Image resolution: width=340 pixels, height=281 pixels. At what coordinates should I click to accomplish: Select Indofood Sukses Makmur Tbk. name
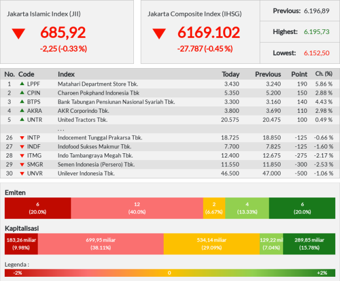95,146
